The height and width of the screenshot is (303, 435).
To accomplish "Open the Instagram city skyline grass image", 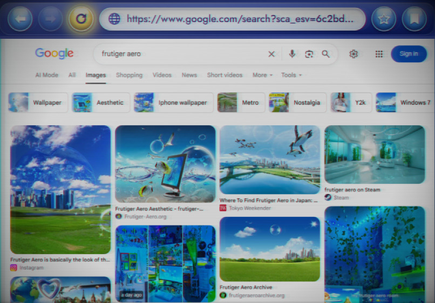I will click(60, 190).
